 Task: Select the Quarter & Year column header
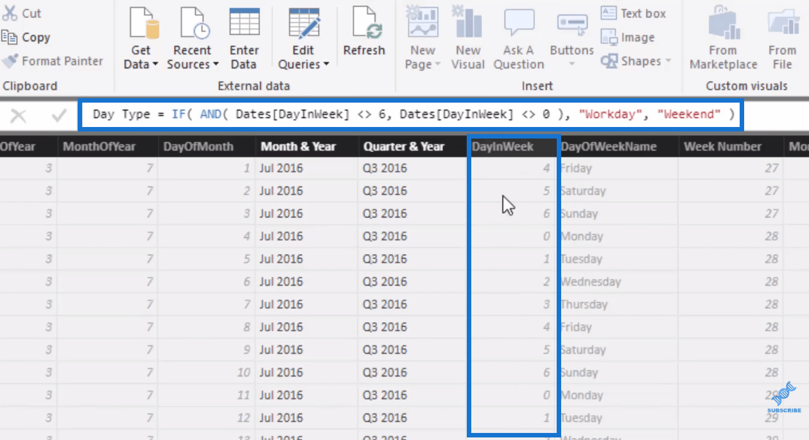click(413, 146)
